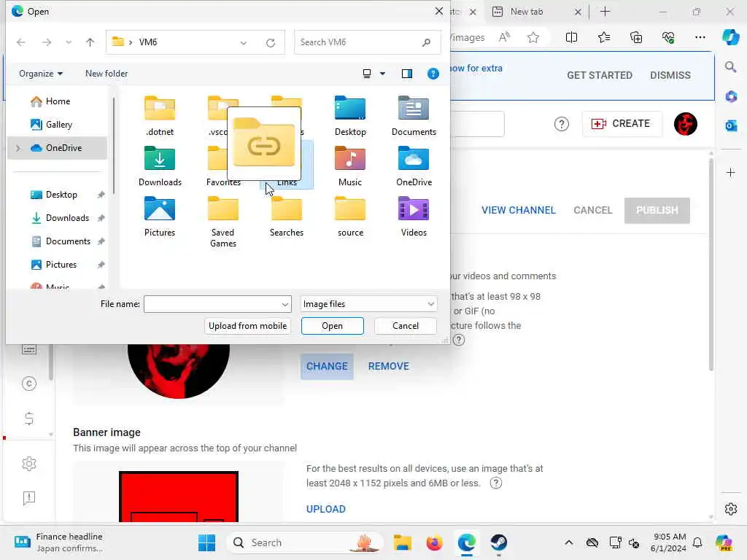Open Windows Start menu
This screenshot has width=747, height=560.
pos(206,542)
